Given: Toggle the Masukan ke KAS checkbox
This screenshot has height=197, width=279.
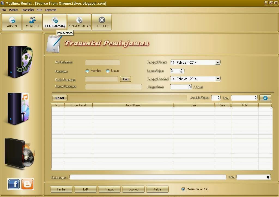Looking at the screenshot, I should (x=183, y=189).
